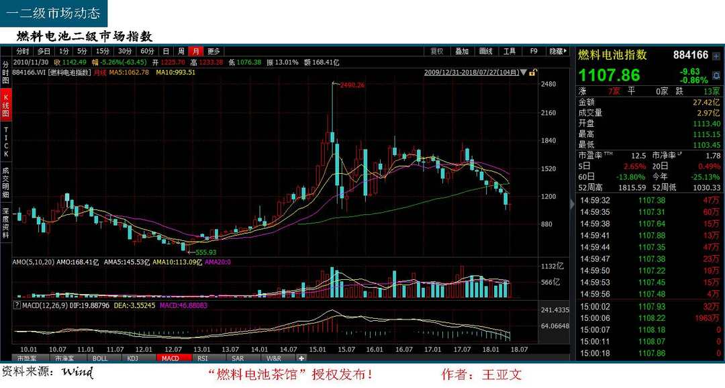The height and width of the screenshot is (388, 725).
Task: Add a new indicator tab with plus icon
Action: [x=301, y=358]
